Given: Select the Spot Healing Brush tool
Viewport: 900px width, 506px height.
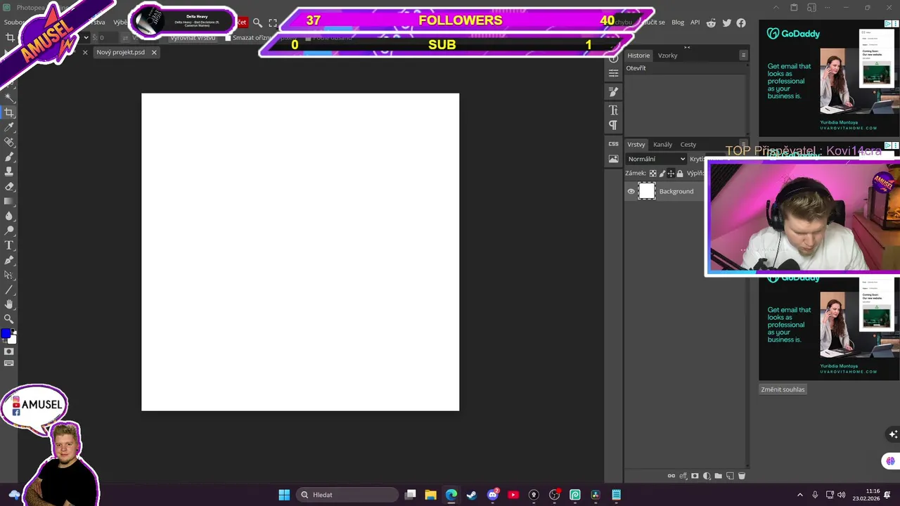Looking at the screenshot, I should coord(9,142).
